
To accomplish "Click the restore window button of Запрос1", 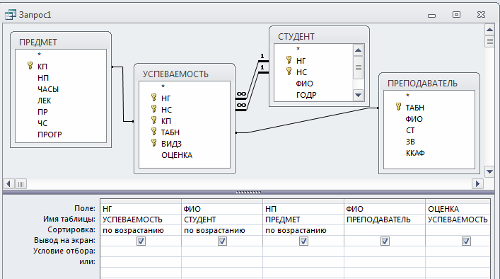I will pyautogui.click(x=456, y=15).
